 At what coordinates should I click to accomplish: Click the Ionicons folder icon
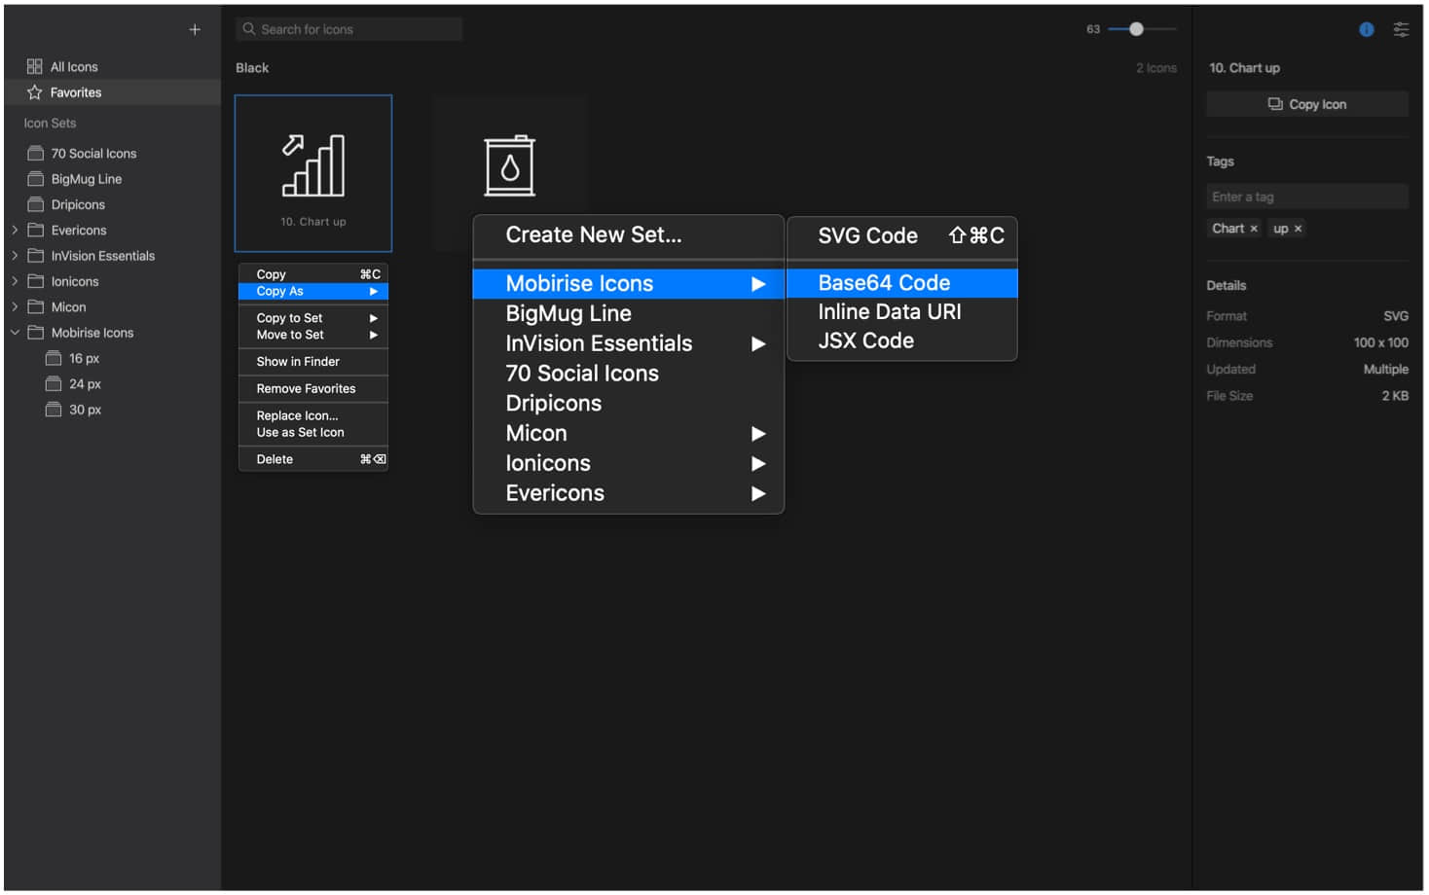(36, 281)
